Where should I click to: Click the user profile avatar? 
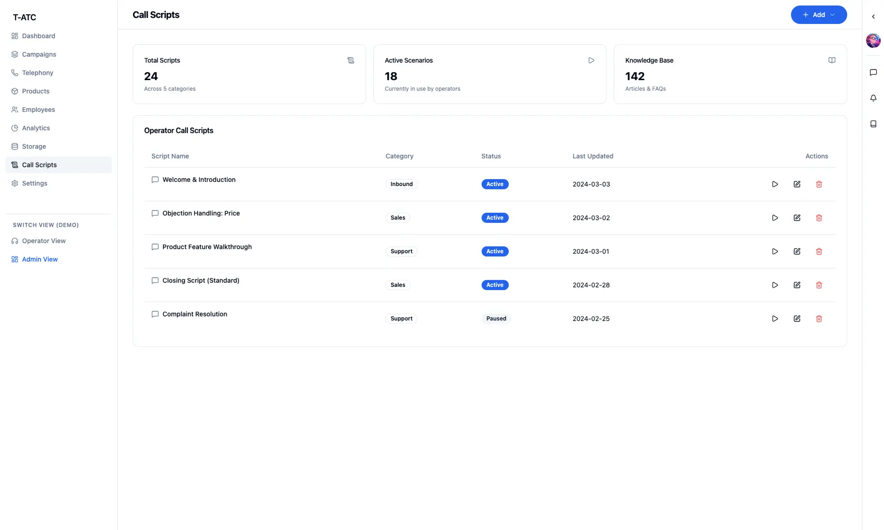873,41
